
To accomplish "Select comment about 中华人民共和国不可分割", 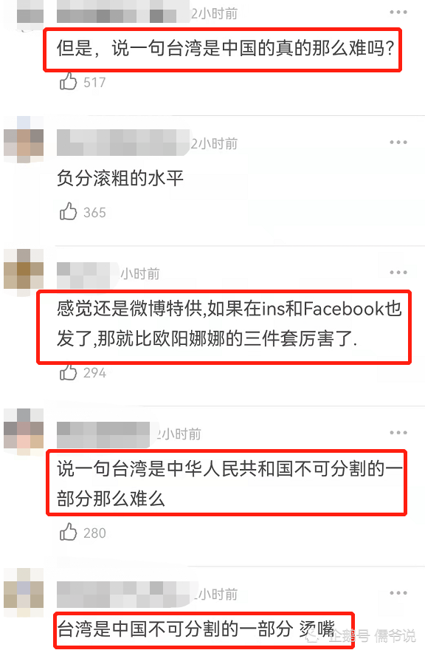I will pyautogui.click(x=229, y=484).
